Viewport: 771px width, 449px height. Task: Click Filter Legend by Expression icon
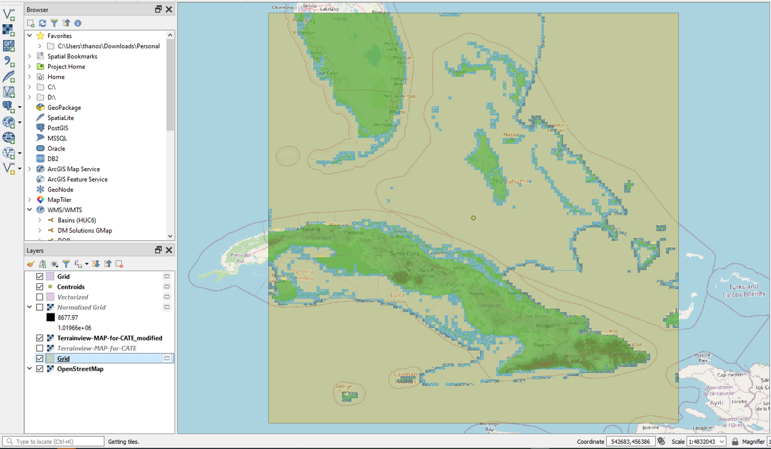click(x=78, y=264)
